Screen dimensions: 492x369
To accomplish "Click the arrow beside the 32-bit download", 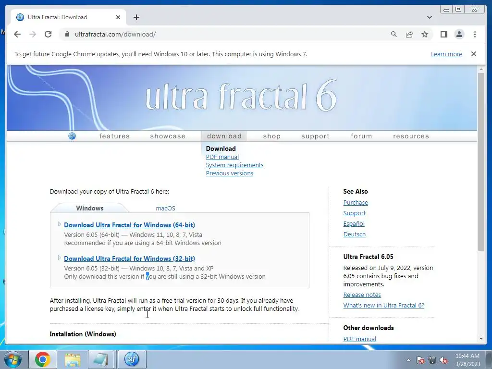I will click(x=59, y=258).
